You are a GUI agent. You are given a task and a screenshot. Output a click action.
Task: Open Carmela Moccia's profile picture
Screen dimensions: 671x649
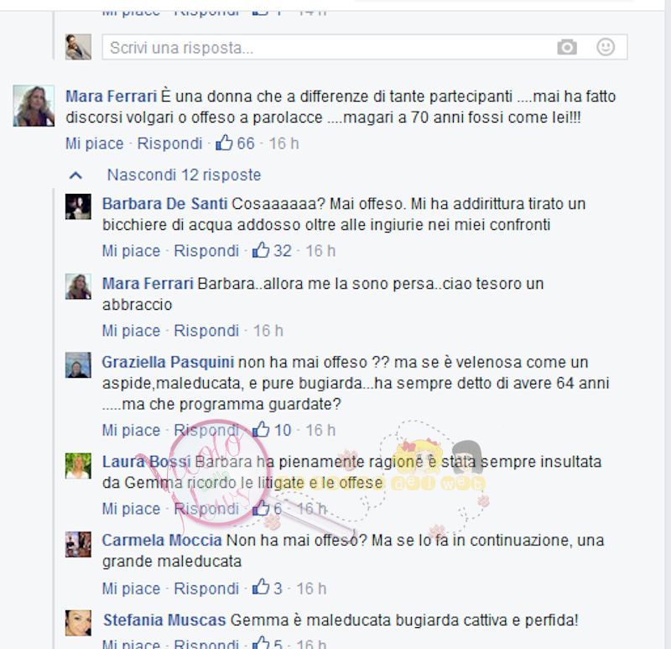(78, 544)
